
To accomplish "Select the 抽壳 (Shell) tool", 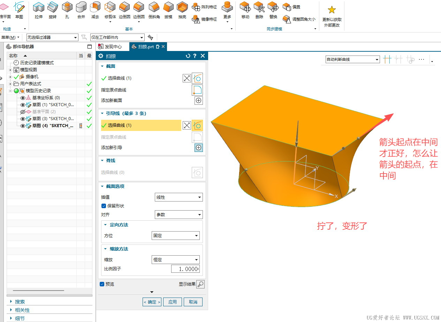I will (x=182, y=10).
